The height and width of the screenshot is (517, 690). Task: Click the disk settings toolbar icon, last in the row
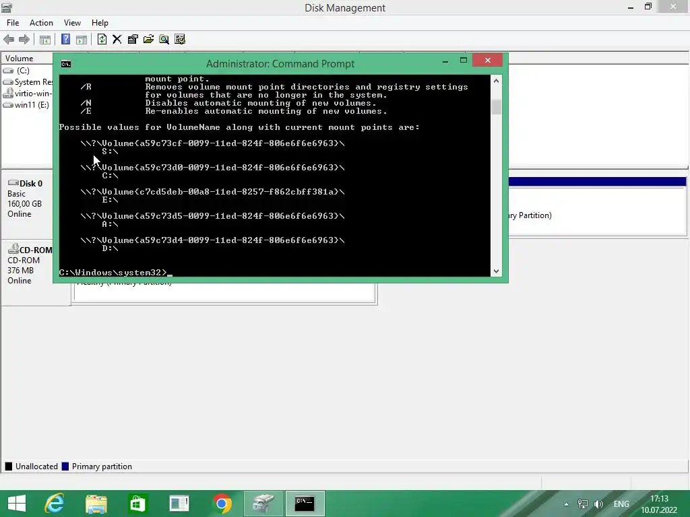[x=180, y=40]
